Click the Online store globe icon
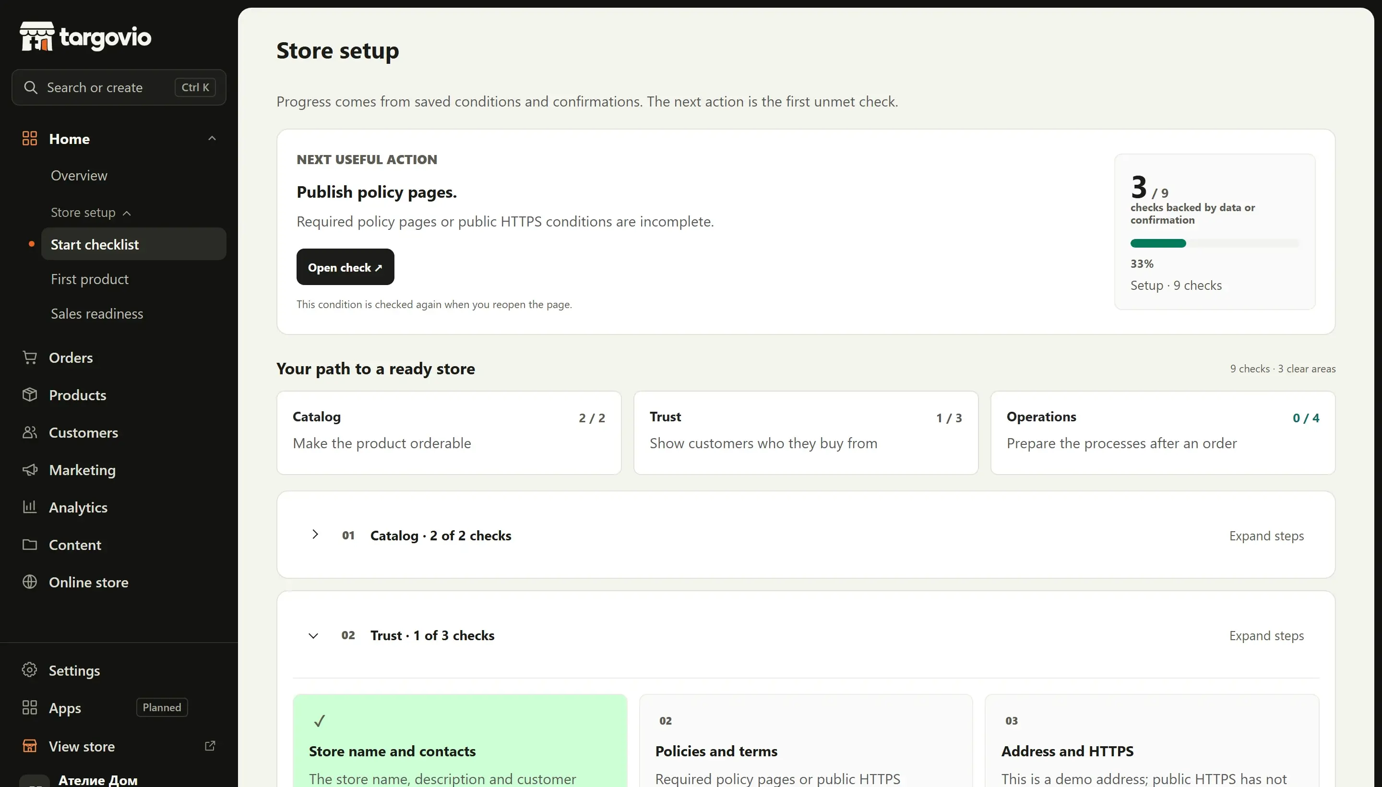Image resolution: width=1382 pixels, height=787 pixels. pos(30,582)
